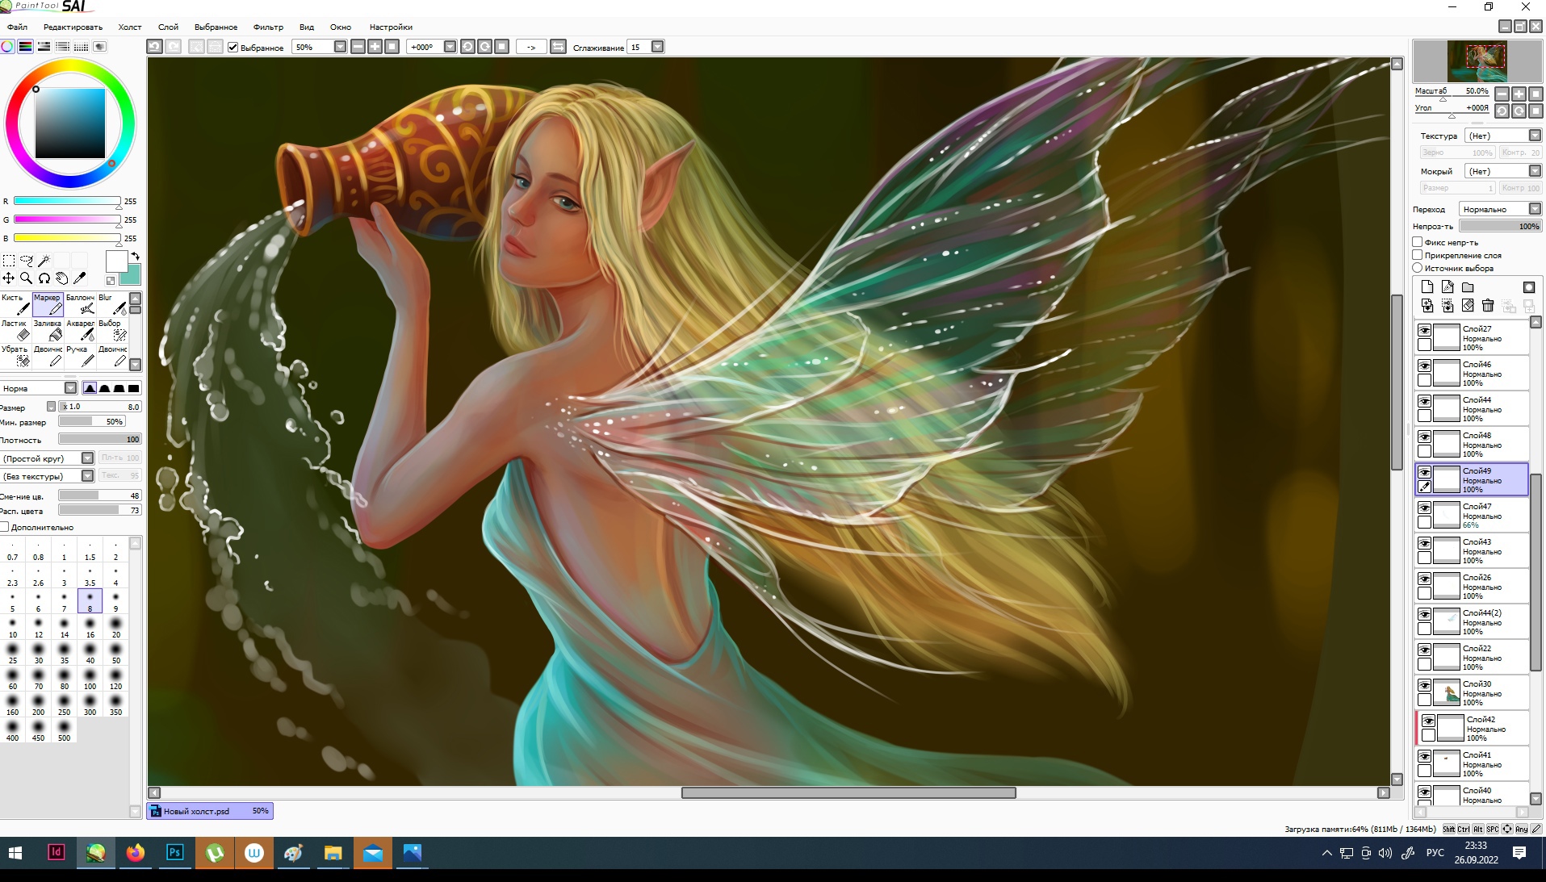This screenshot has width=1546, height=882.
Task: Click the Плотность density slider
Action: (x=100, y=440)
